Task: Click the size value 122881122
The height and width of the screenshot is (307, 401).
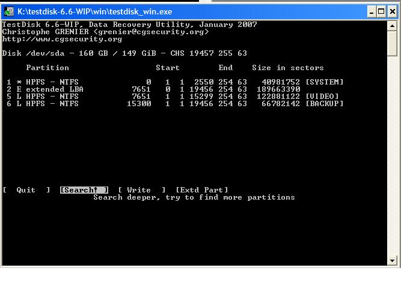Action: [x=278, y=97]
